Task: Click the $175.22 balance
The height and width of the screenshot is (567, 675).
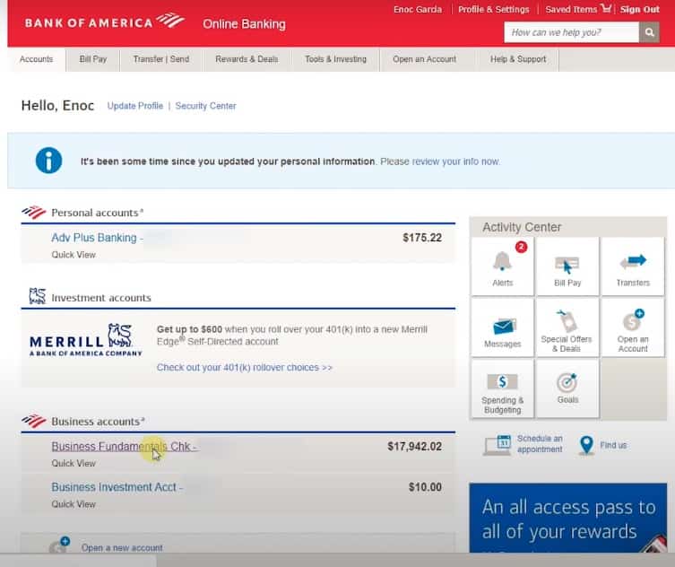Action: pos(422,238)
